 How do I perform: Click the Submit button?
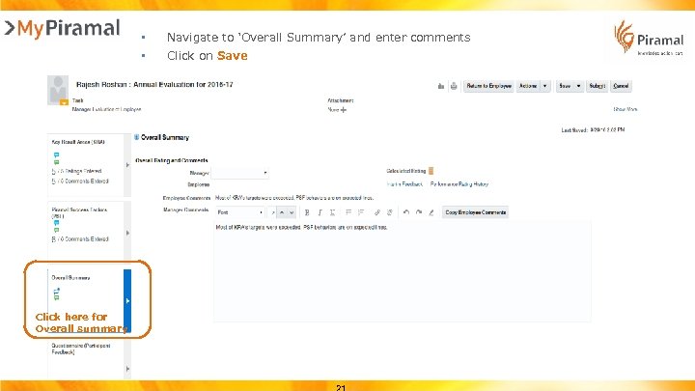pyautogui.click(x=598, y=86)
